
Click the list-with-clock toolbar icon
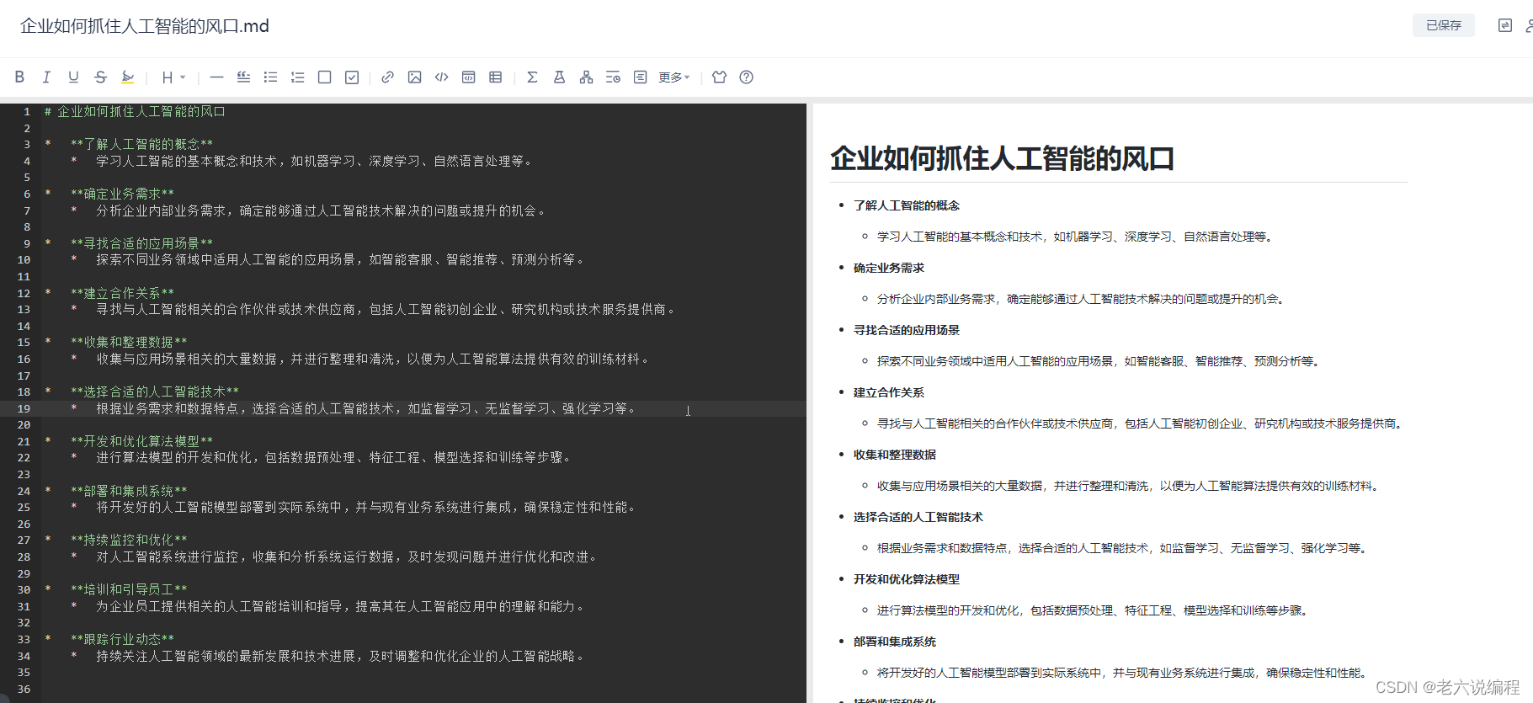pyautogui.click(x=613, y=77)
